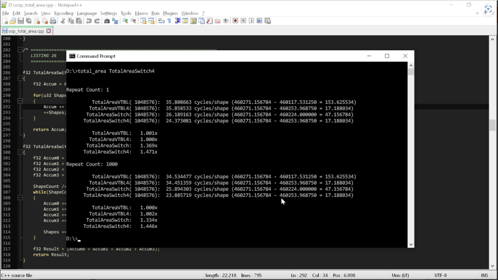Open the Macro menu

tap(141, 13)
